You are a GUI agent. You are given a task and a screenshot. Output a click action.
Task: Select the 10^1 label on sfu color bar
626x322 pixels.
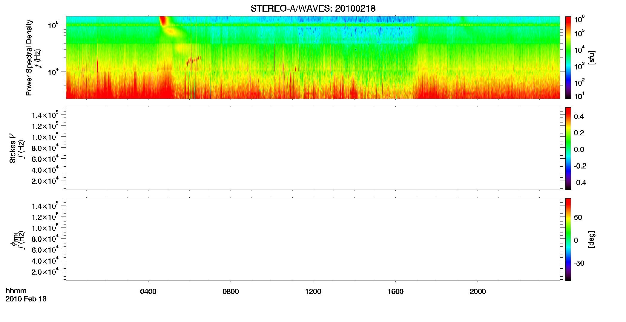click(x=579, y=96)
